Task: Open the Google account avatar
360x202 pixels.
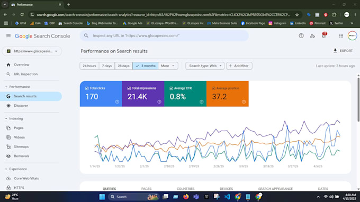Action: coord(352,36)
